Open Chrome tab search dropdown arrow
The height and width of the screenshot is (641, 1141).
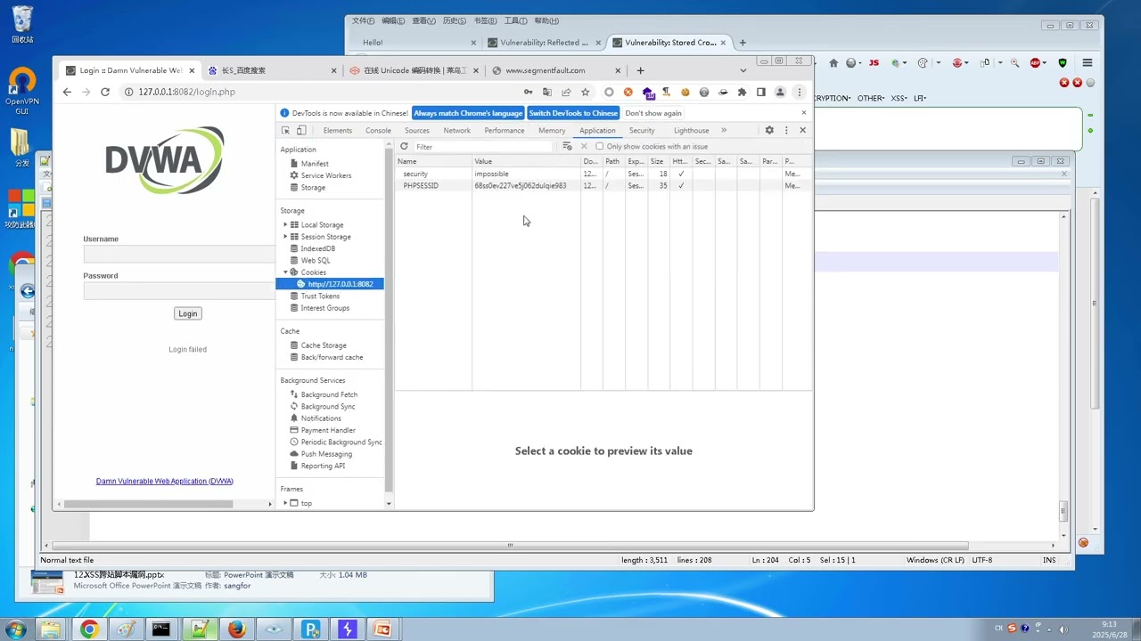click(743, 70)
